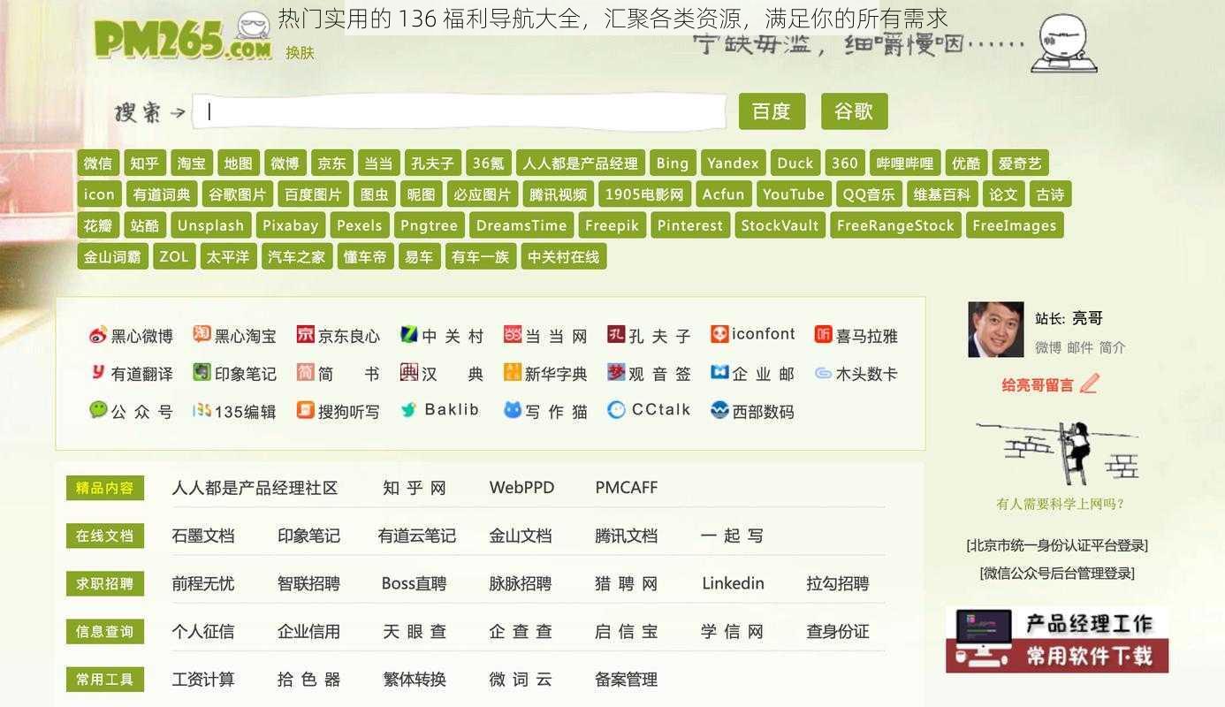Open the 西部数码 icon link
Viewport: 1225px width, 707px height.
[753, 411]
